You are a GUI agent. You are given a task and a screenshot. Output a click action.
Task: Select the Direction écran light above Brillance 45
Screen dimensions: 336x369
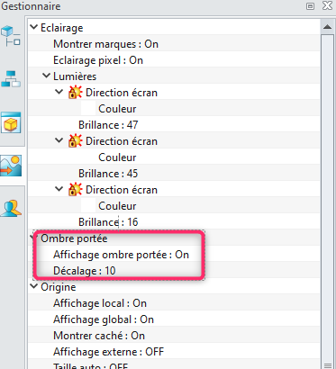75,140
